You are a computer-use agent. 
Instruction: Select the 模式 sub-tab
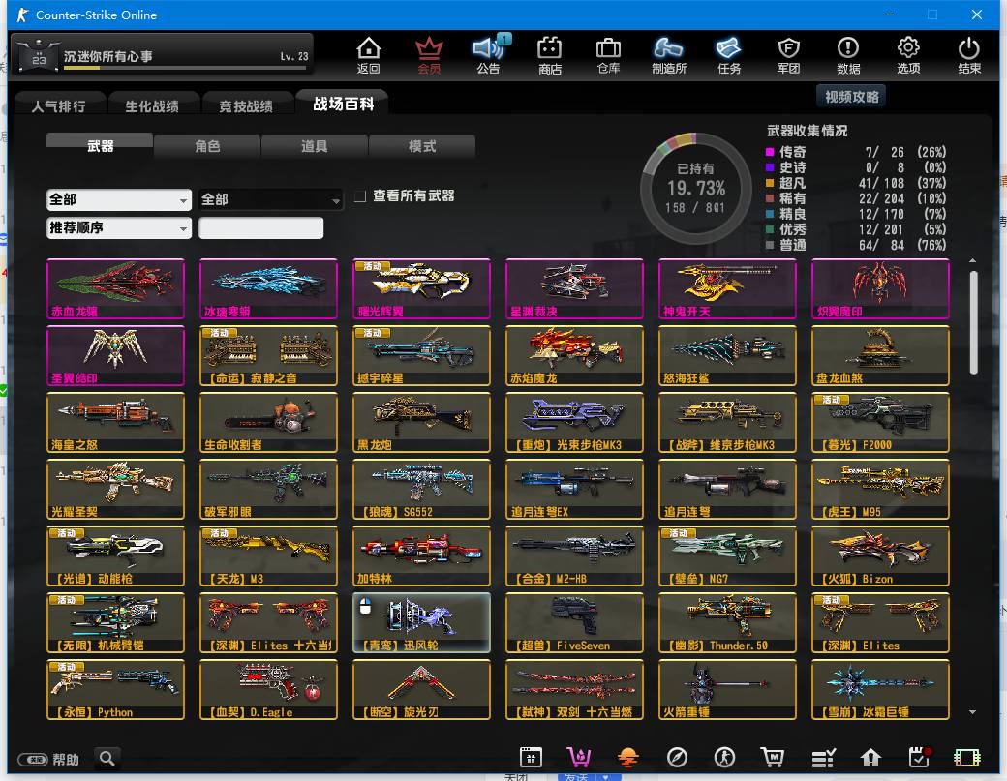tap(422, 146)
